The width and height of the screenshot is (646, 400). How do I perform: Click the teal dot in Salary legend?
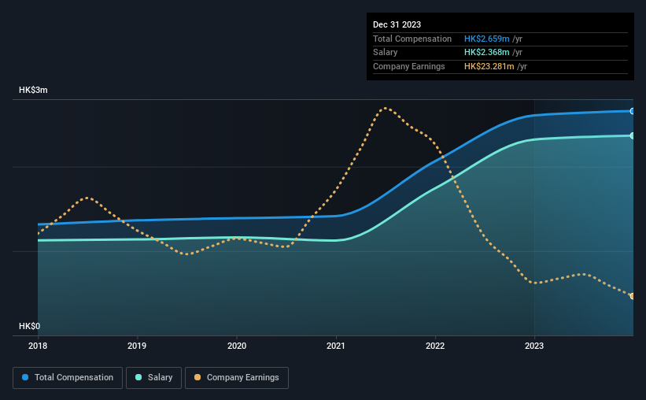click(x=138, y=377)
